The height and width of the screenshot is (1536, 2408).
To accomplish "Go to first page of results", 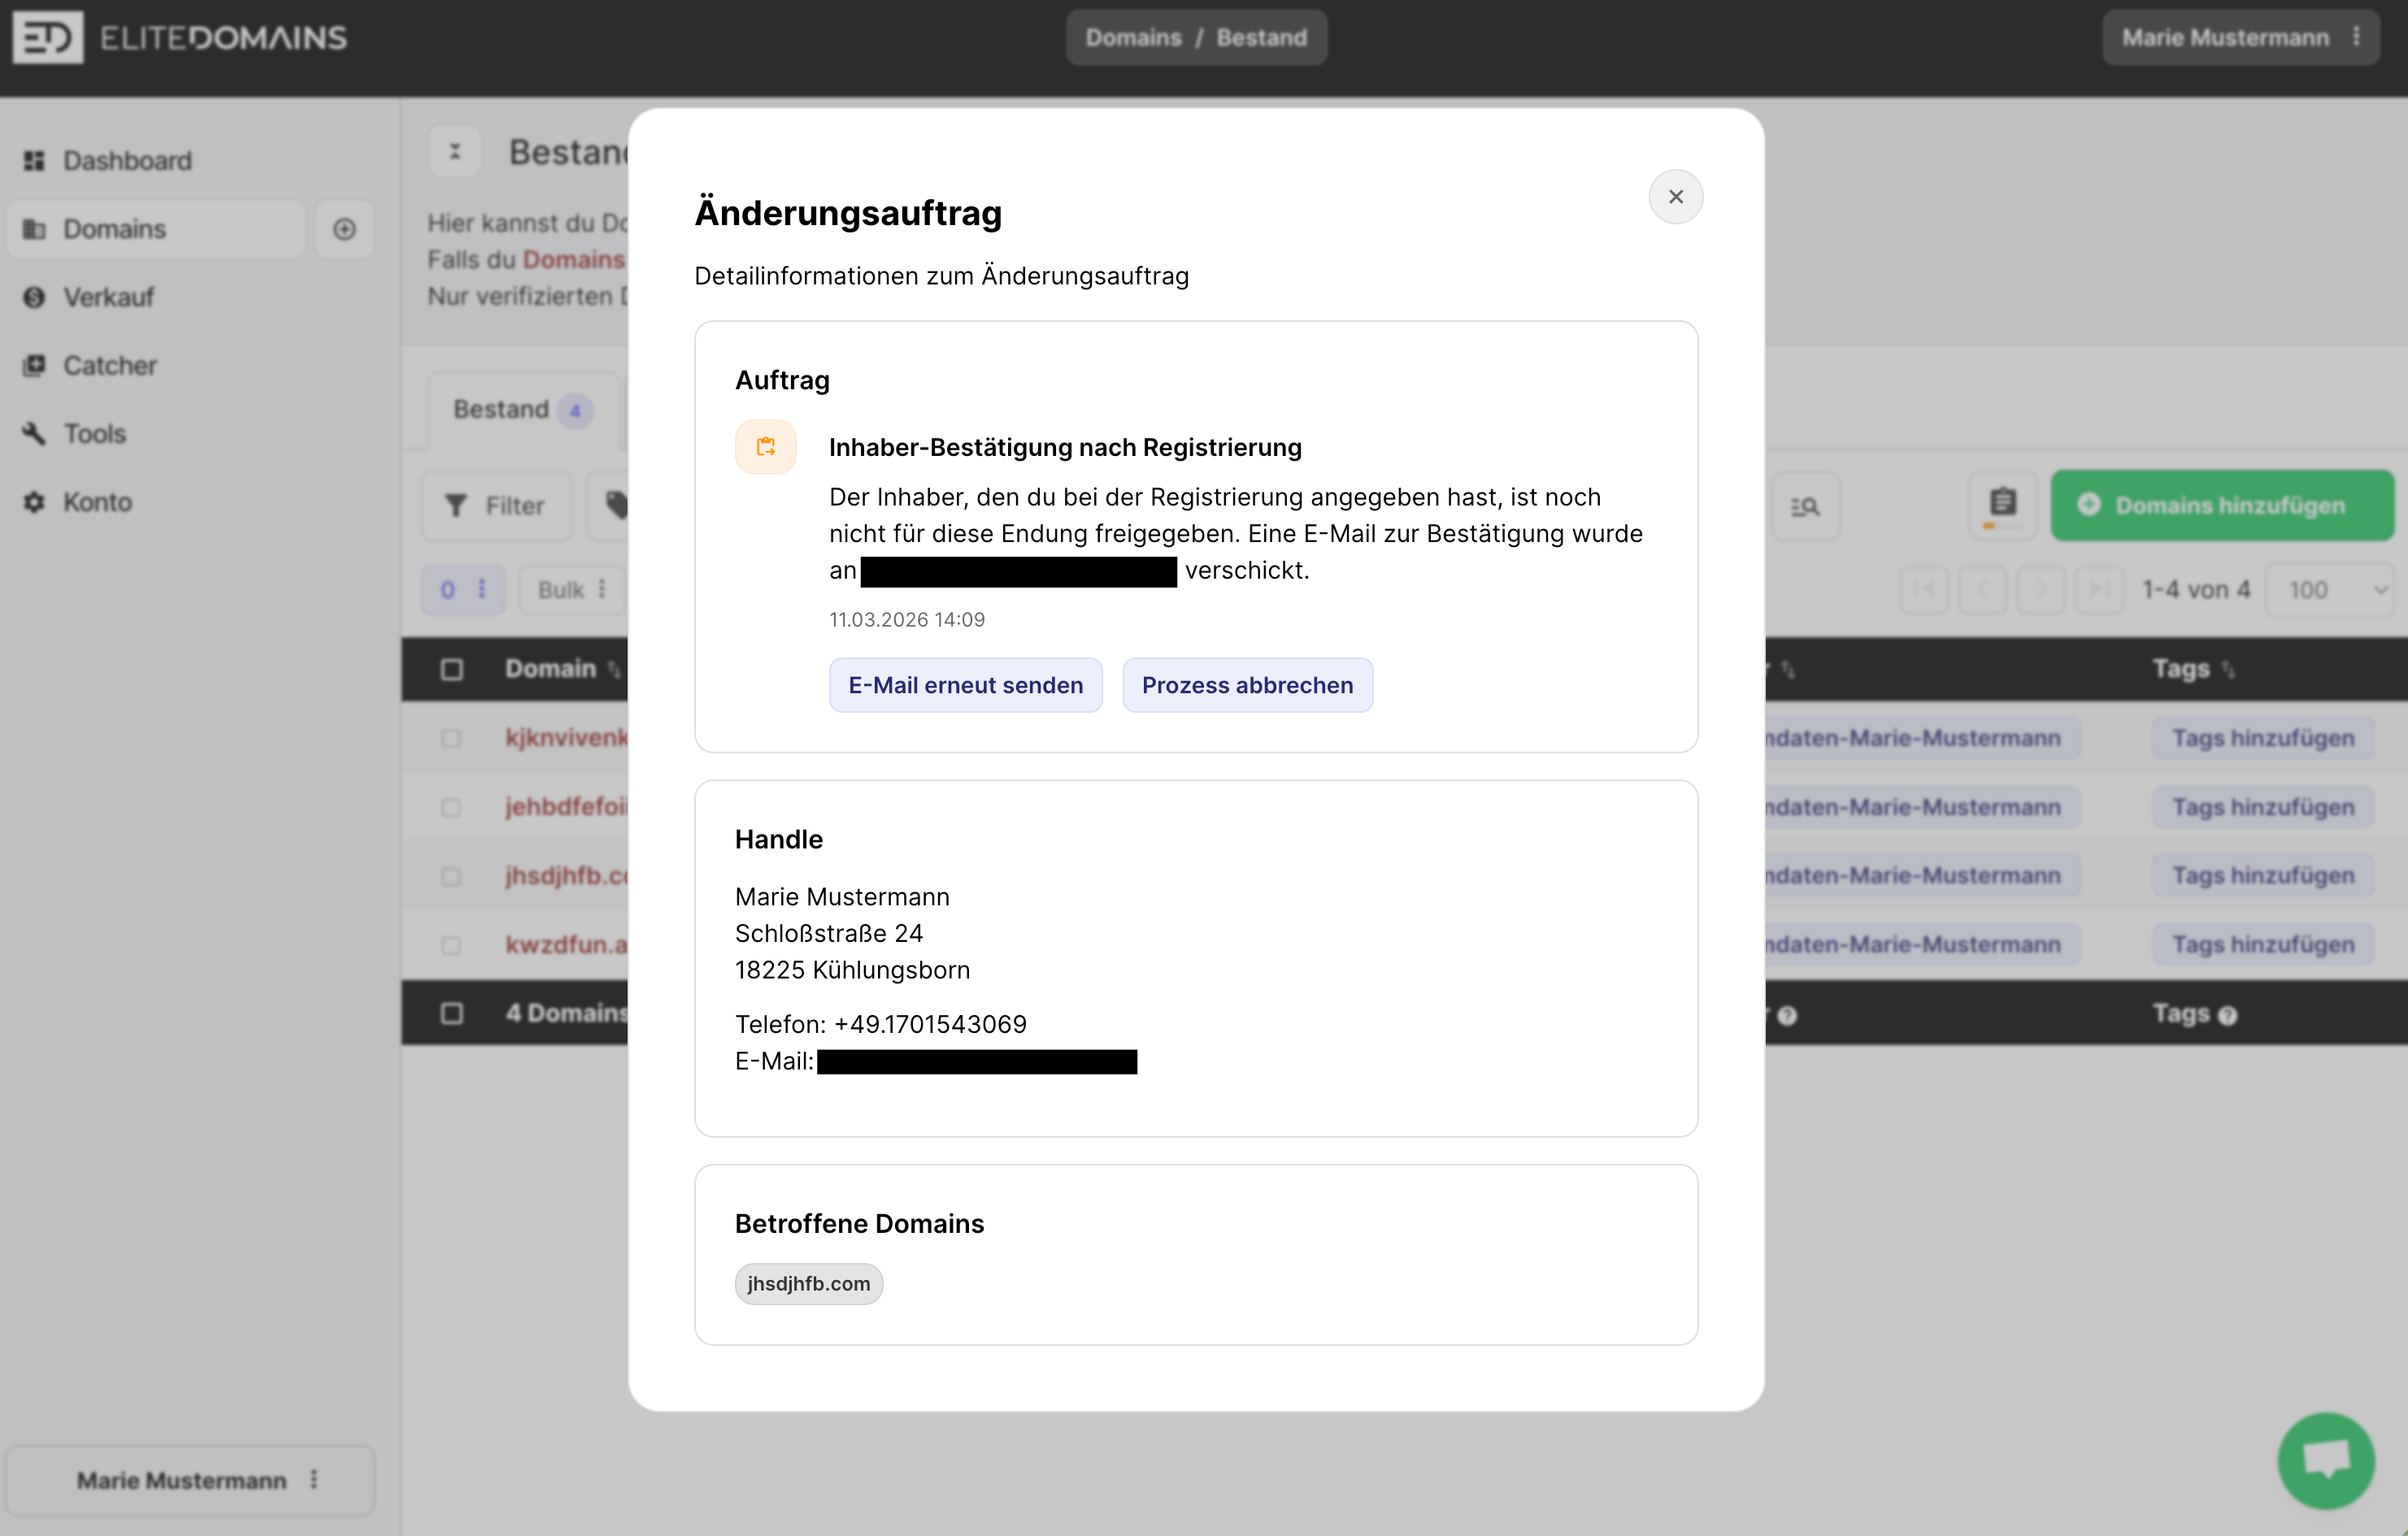I will [1923, 590].
